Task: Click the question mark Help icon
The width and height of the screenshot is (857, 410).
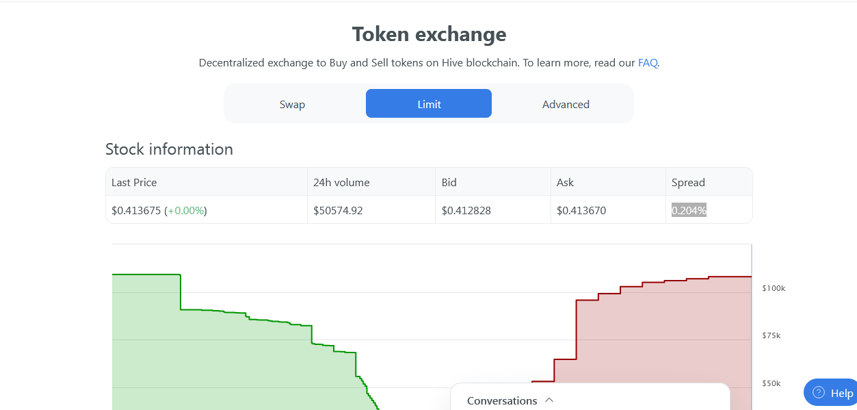Action: click(818, 392)
